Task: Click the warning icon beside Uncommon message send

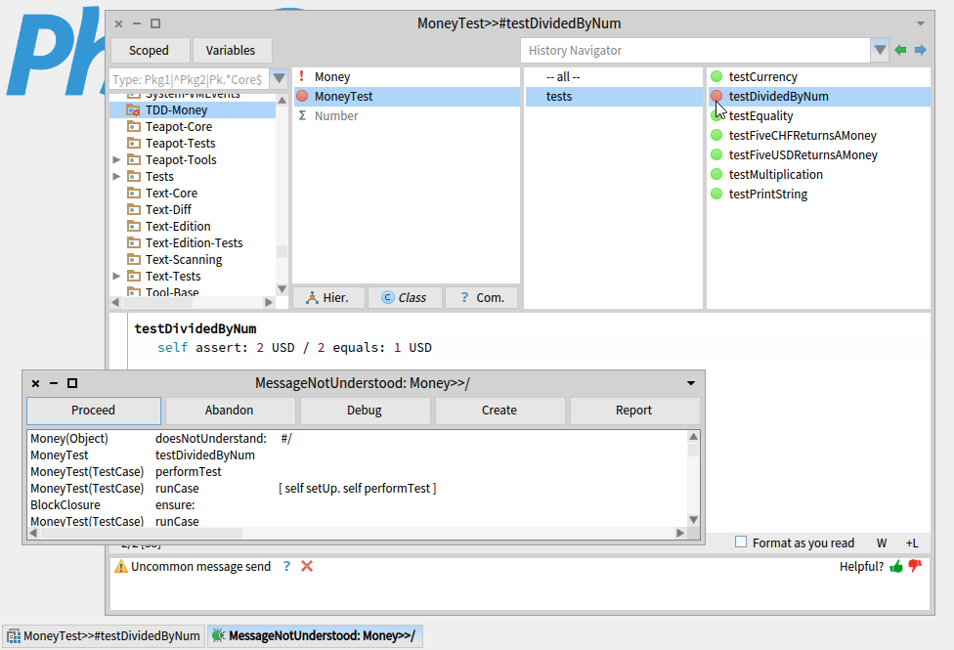Action: [121, 567]
